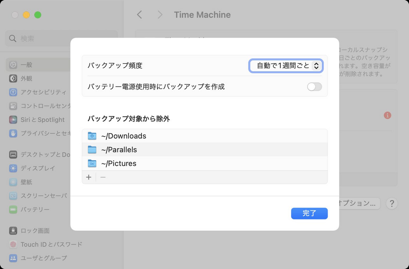Click the red info icon
The width and height of the screenshot is (409, 269).
pyautogui.click(x=387, y=115)
